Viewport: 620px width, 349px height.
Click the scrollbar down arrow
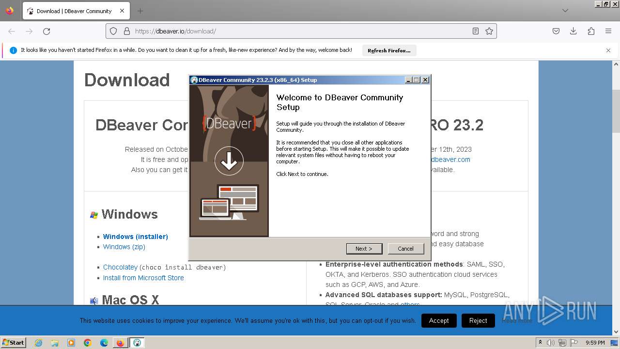pyautogui.click(x=616, y=332)
